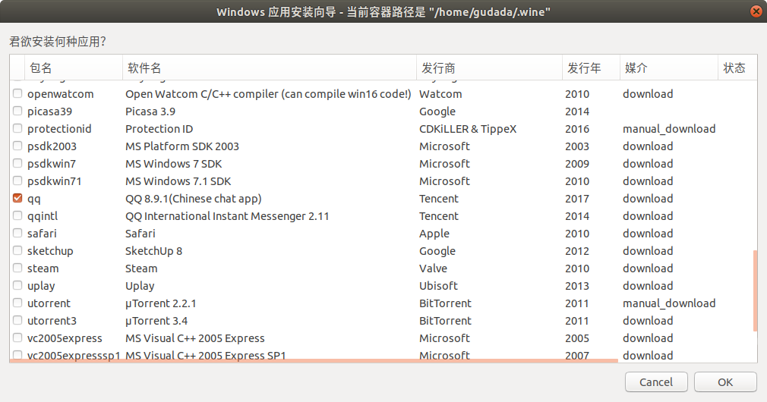Image resolution: width=767 pixels, height=402 pixels.
Task: Select the 'Picasa 3.9' software name
Action: click(x=150, y=111)
